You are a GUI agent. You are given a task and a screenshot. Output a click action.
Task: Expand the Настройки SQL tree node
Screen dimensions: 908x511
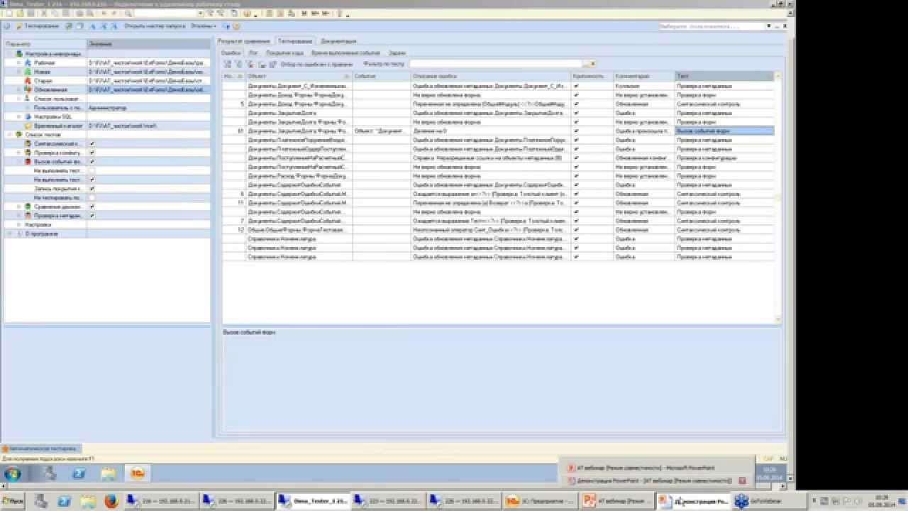(18, 116)
